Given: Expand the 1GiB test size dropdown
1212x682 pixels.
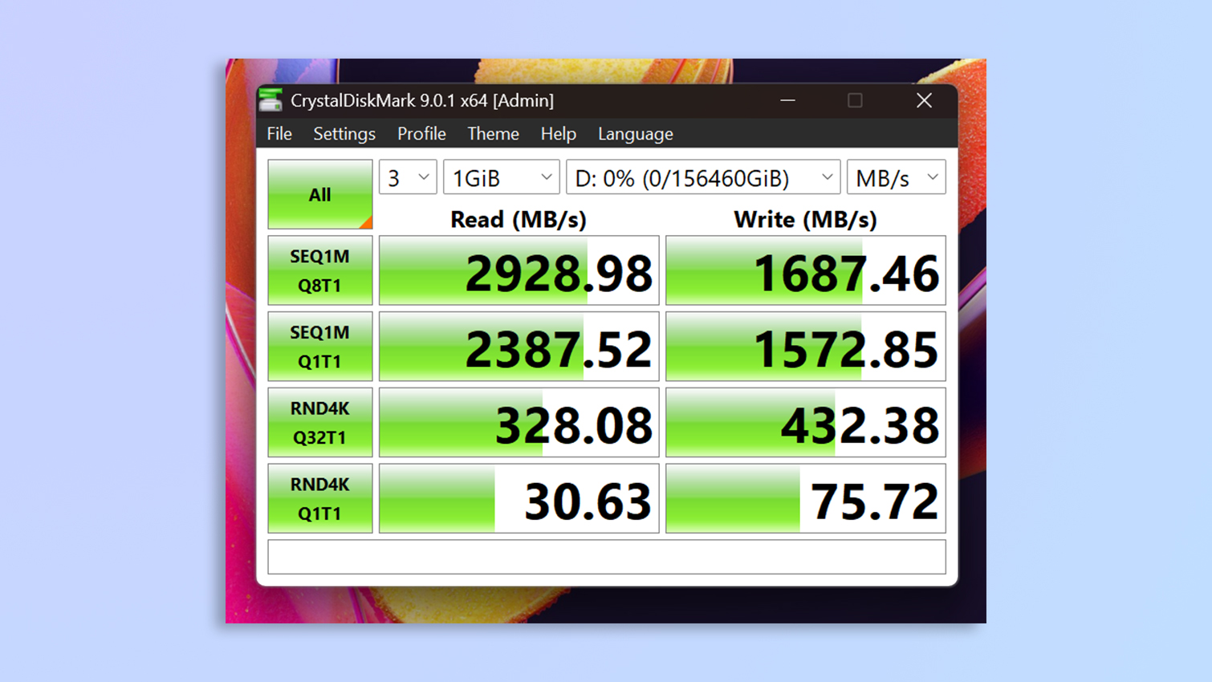Looking at the screenshot, I should pyautogui.click(x=501, y=177).
